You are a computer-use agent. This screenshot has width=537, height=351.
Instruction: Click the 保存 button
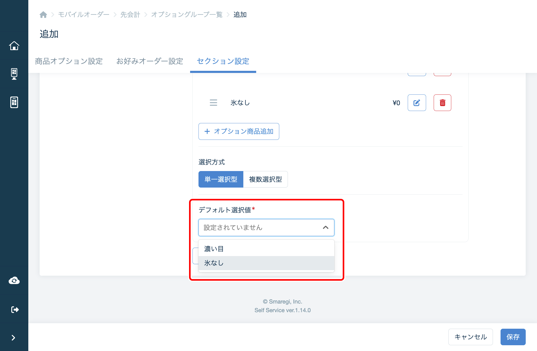point(513,337)
